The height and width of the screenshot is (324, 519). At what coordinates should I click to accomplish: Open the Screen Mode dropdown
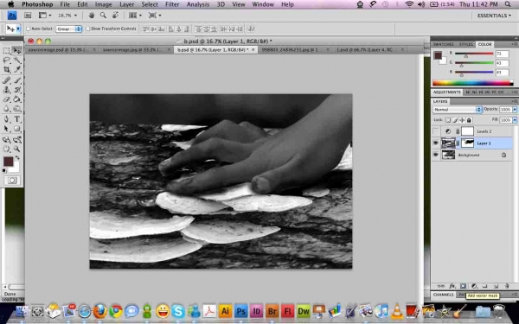(155, 16)
